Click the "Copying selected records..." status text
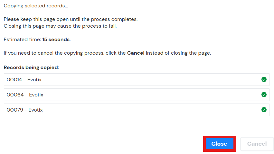 (x=36, y=6)
